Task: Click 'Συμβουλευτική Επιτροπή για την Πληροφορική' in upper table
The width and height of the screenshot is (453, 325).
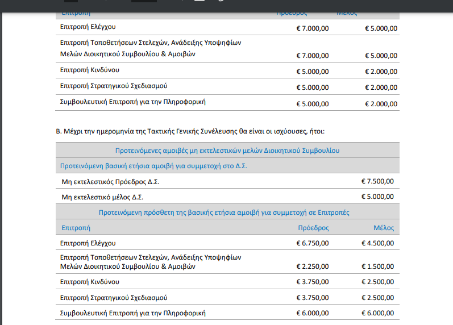Action: [132, 102]
